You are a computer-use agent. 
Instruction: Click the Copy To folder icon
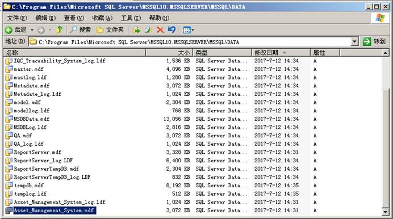(x=148, y=30)
